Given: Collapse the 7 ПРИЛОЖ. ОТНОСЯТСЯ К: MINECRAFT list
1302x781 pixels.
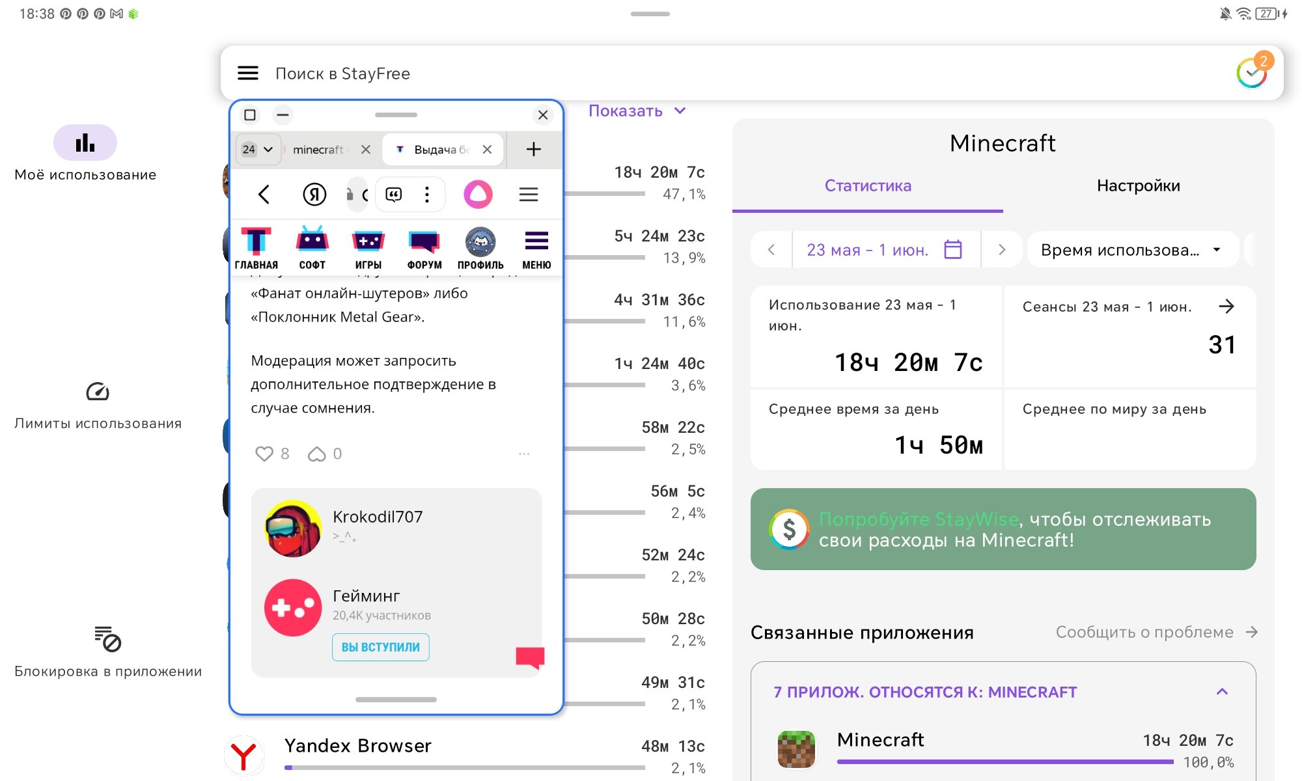Looking at the screenshot, I should pos(1222,691).
